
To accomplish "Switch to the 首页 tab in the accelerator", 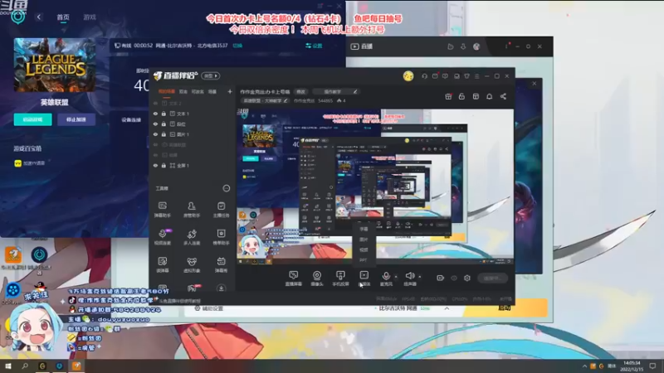I will pyautogui.click(x=63, y=17).
